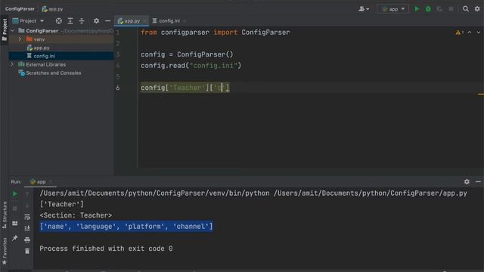The width and height of the screenshot is (484, 272).
Task: Close the app run tab
Action: (51, 181)
